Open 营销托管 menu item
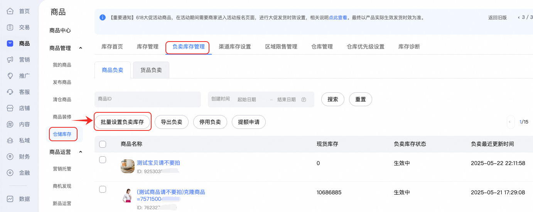This screenshot has width=533, height=212. (62, 169)
